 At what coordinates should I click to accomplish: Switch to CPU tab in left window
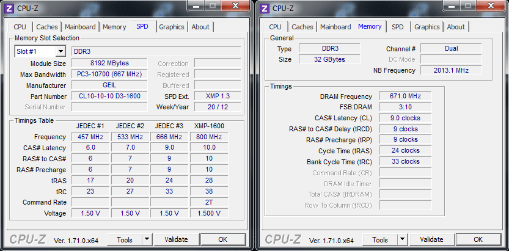pos(20,27)
